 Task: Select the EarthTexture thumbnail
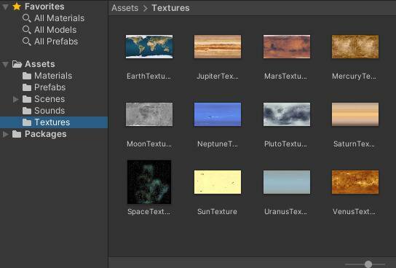pyautogui.click(x=149, y=47)
